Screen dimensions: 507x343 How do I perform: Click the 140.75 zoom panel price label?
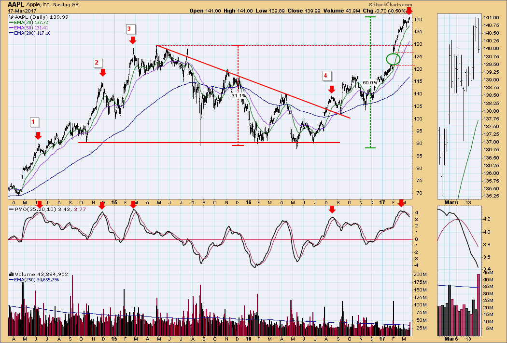[x=491, y=25]
